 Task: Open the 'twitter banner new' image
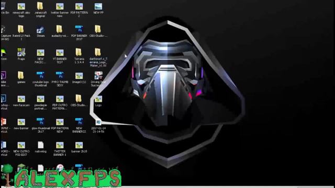tap(60, 10)
